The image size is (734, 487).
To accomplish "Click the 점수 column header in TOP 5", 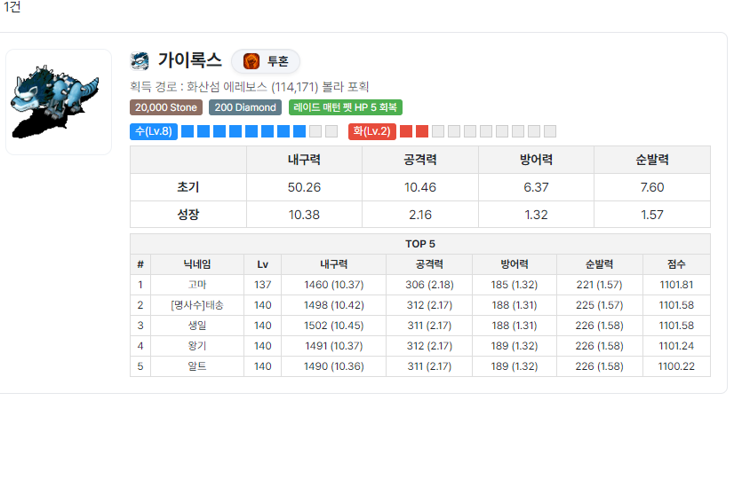I will [x=676, y=264].
